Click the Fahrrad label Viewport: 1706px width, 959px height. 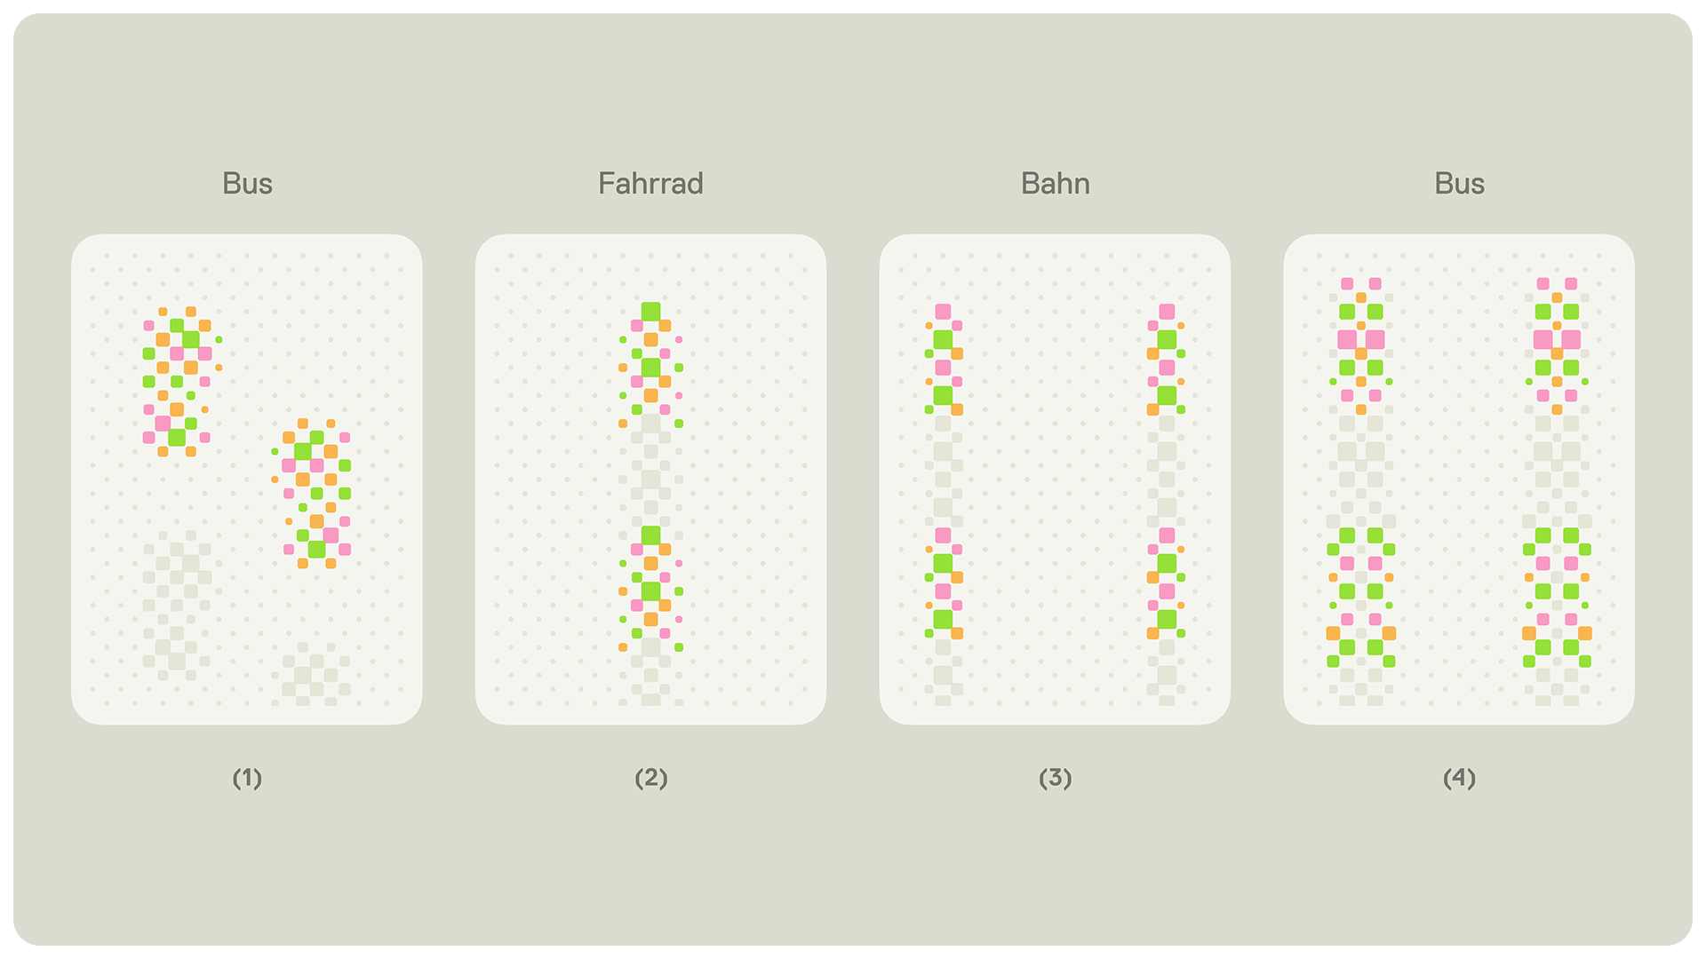pyautogui.click(x=650, y=184)
